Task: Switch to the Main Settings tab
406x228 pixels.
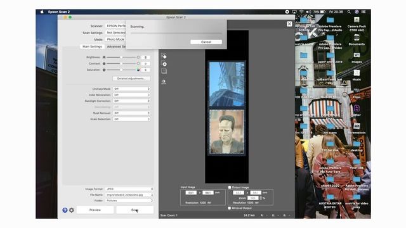Action: [92, 46]
